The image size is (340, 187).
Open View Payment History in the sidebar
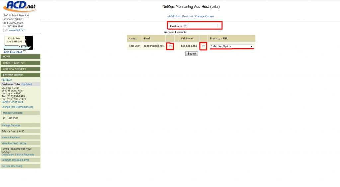point(14,143)
